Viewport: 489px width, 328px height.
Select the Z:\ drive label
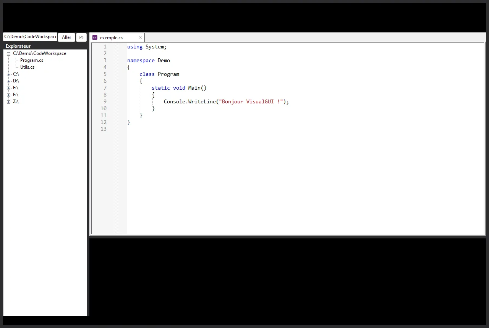point(16,101)
